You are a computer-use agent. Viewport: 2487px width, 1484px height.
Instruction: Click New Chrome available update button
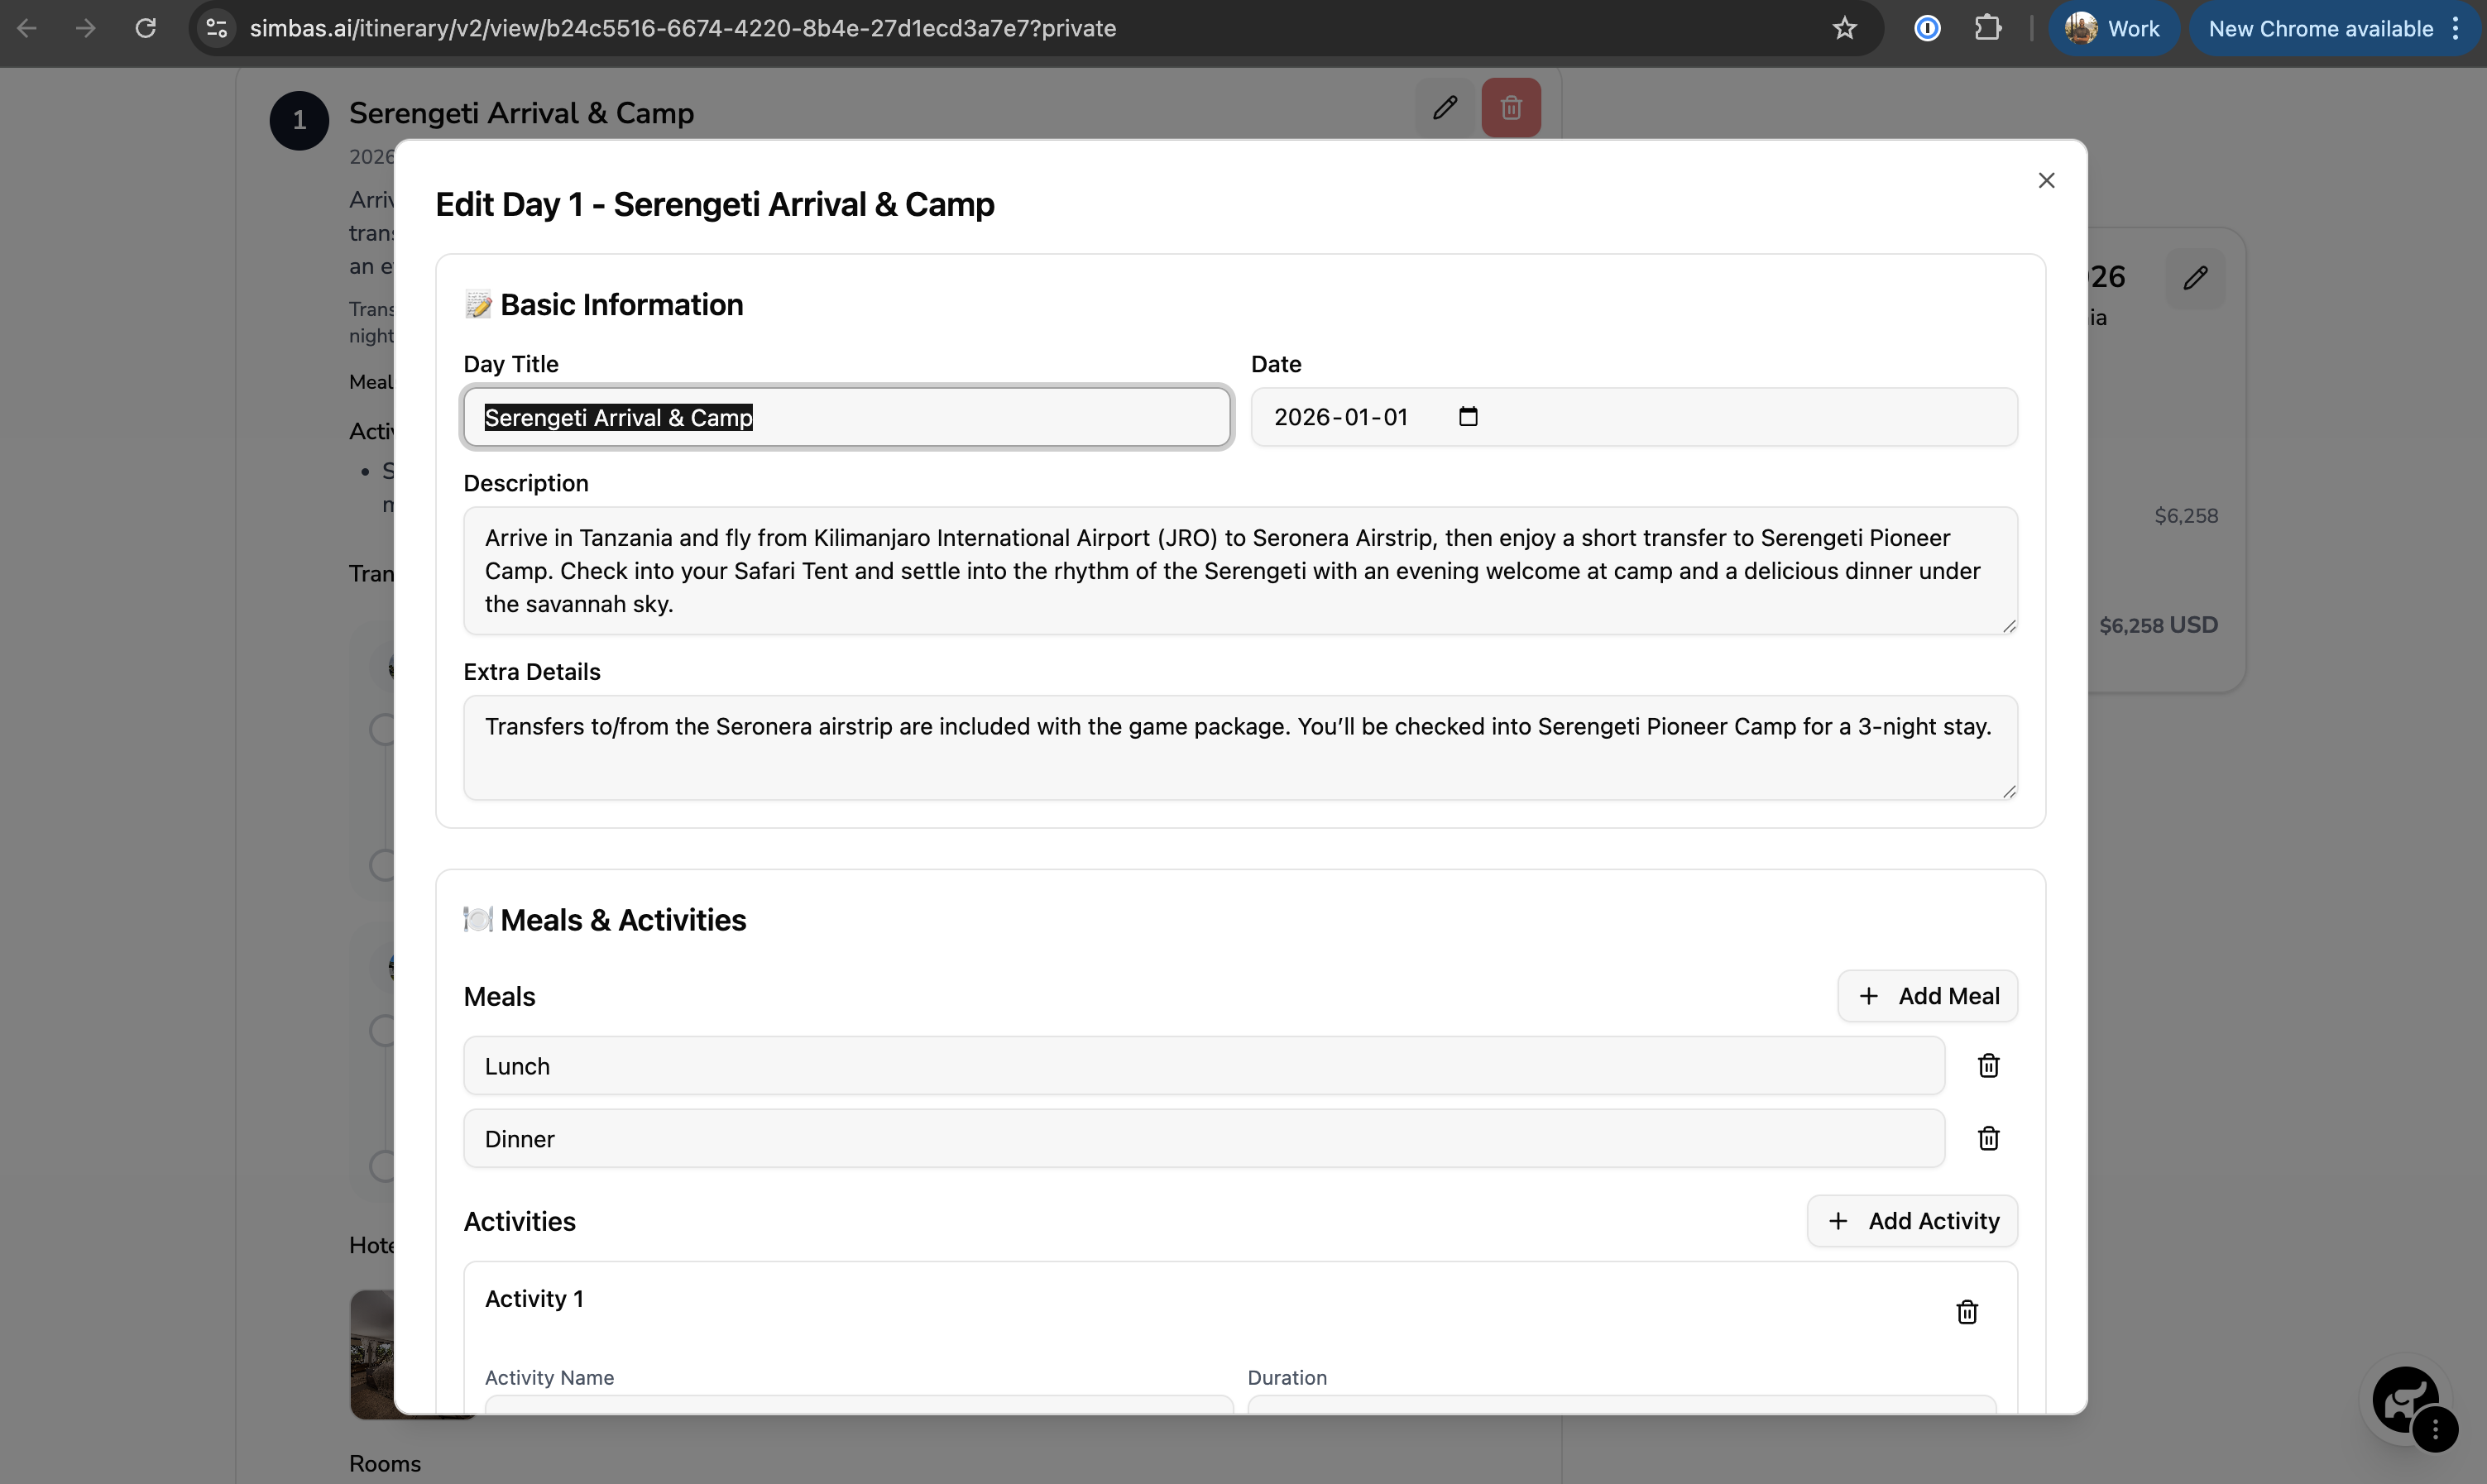pos(2319,28)
